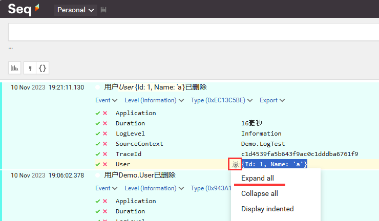The width and height of the screenshot is (379, 221).
Task: Click the User property name
Action: click(x=123, y=164)
